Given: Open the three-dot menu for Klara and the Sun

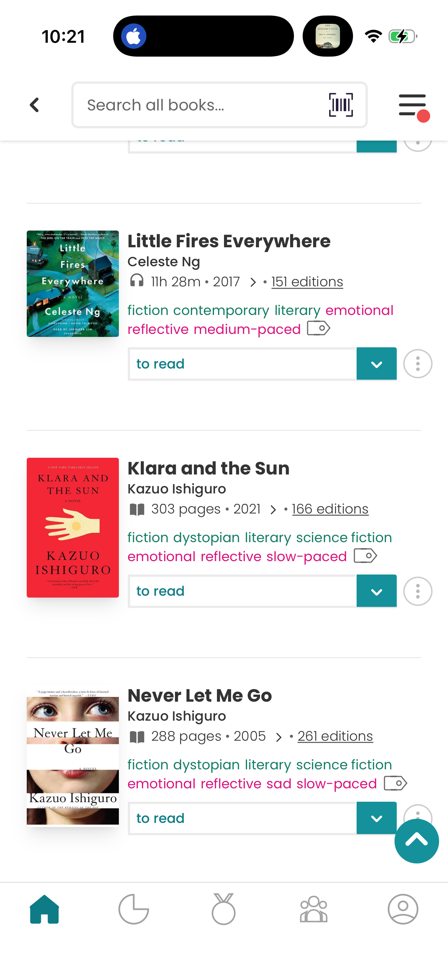Looking at the screenshot, I should coord(418,591).
